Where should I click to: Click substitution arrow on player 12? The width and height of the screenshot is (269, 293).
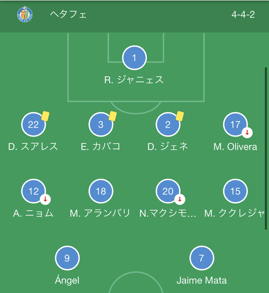[45, 199]
